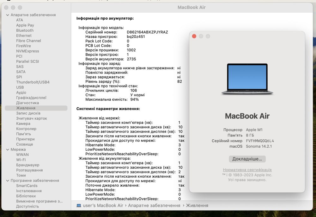This screenshot has width=316, height=217.
Task: Select the highlighted Живлення entry
Action: (x=36, y=108)
